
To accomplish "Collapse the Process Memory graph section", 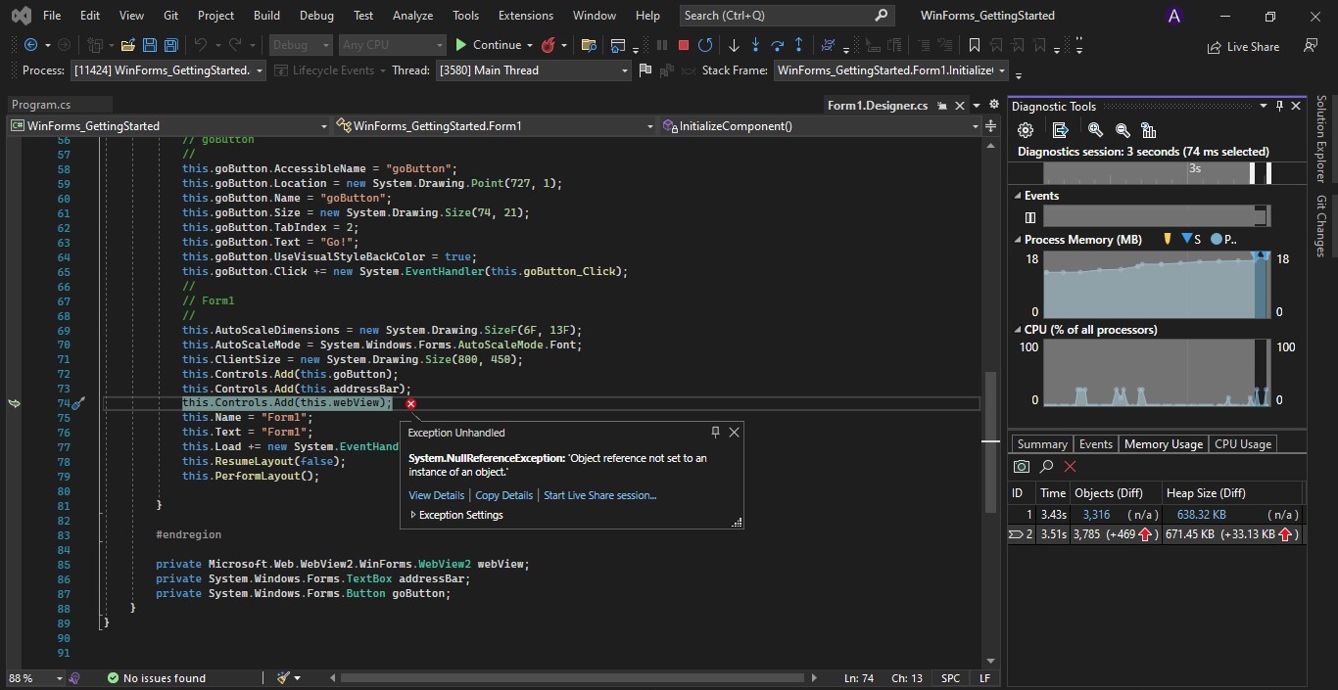I will pyautogui.click(x=1017, y=240).
